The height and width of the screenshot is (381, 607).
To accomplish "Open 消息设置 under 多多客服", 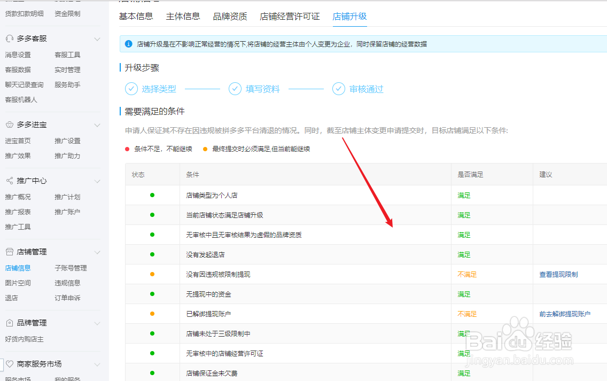I will coord(18,55).
